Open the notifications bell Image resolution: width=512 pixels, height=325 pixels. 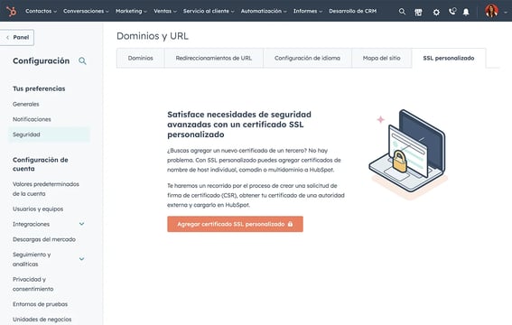coord(466,12)
